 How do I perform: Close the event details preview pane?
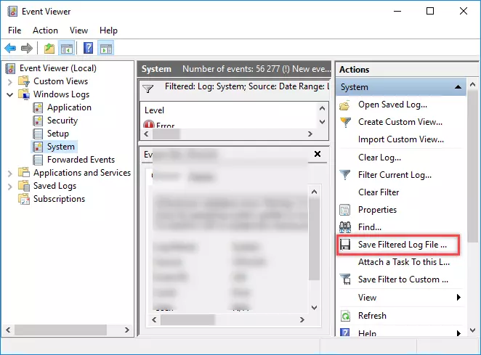[x=317, y=154]
